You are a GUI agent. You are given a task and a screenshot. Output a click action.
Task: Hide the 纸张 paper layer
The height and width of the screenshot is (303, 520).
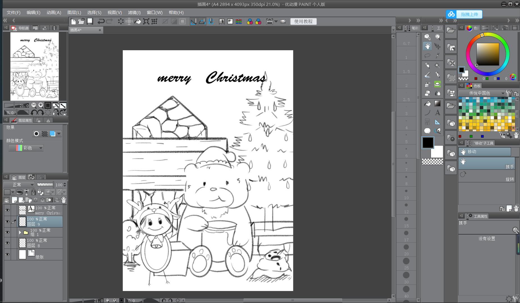click(x=7, y=255)
